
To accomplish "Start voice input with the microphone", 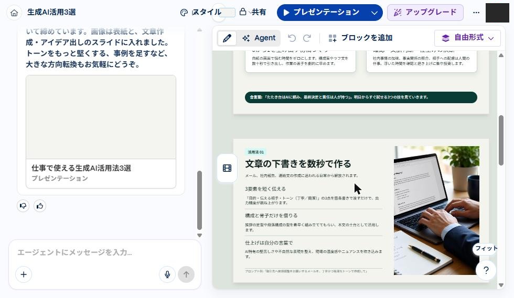I will (x=167, y=274).
